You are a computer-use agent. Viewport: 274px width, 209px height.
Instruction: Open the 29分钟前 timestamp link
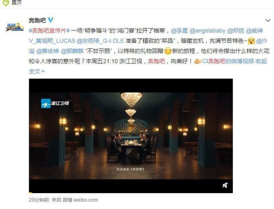tap(39, 200)
